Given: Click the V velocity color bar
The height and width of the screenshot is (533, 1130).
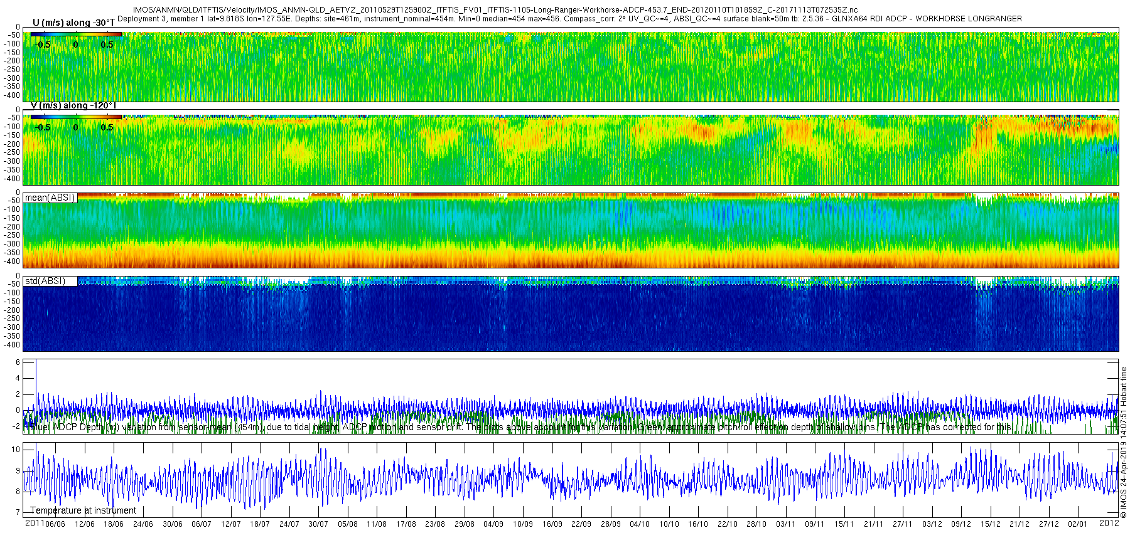Looking at the screenshot, I should tap(76, 117).
